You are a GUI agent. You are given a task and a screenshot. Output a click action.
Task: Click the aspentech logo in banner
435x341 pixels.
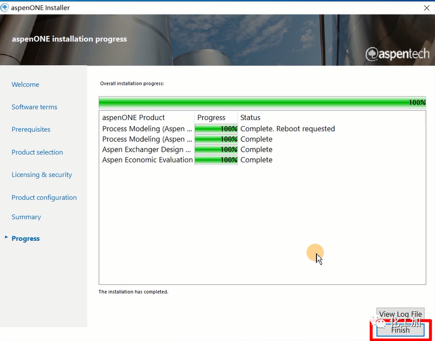397,54
